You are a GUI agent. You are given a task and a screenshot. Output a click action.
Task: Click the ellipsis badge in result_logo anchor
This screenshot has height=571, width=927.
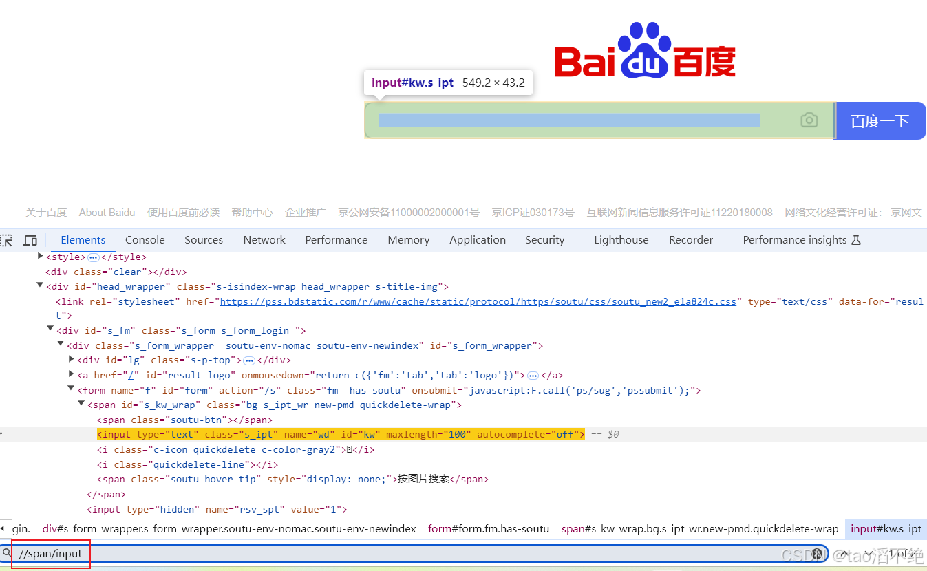point(533,376)
